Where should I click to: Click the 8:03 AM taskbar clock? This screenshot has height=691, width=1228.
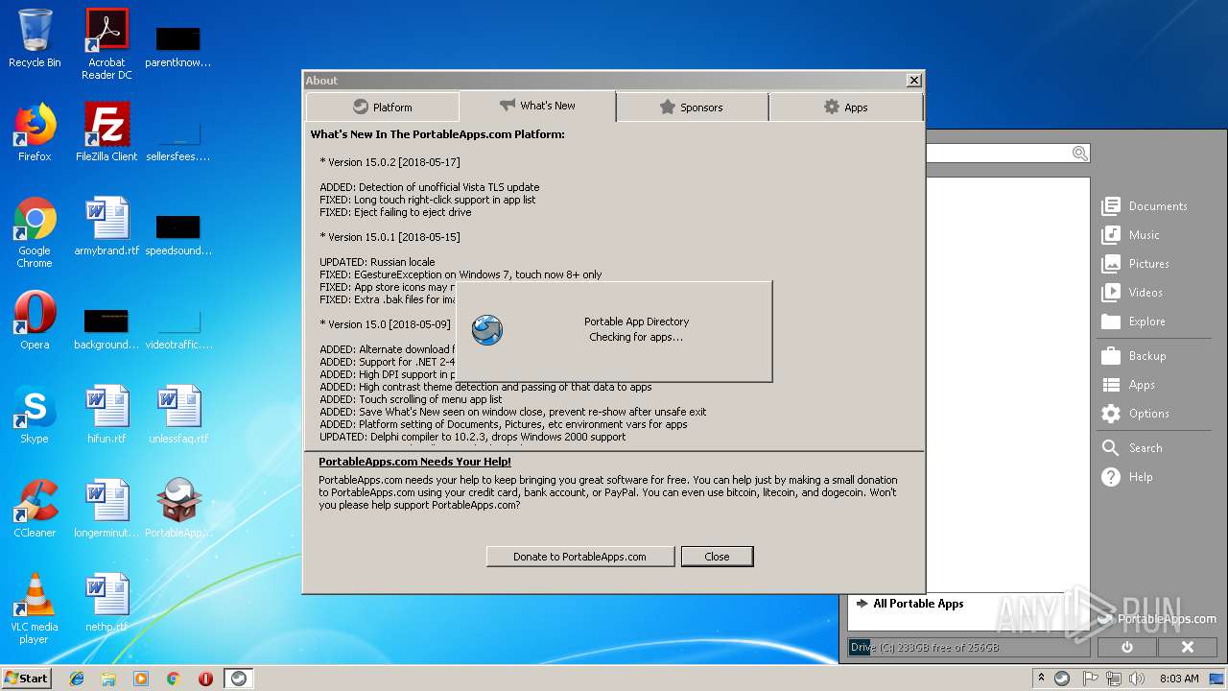coord(1179,679)
